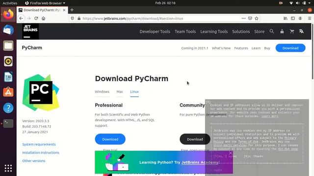Decline cookies with No, thanks
Screen dimensions: 314x176
point(254,156)
